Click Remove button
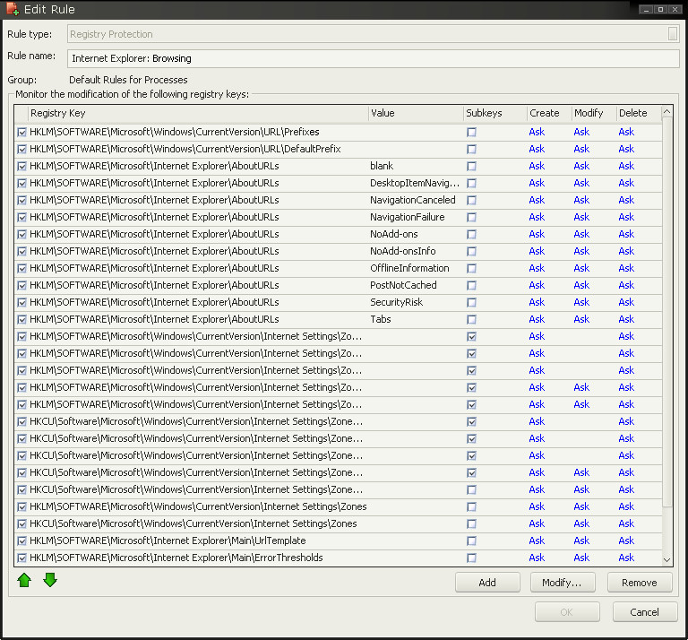Viewport: 688px width, 640px height. [x=640, y=583]
